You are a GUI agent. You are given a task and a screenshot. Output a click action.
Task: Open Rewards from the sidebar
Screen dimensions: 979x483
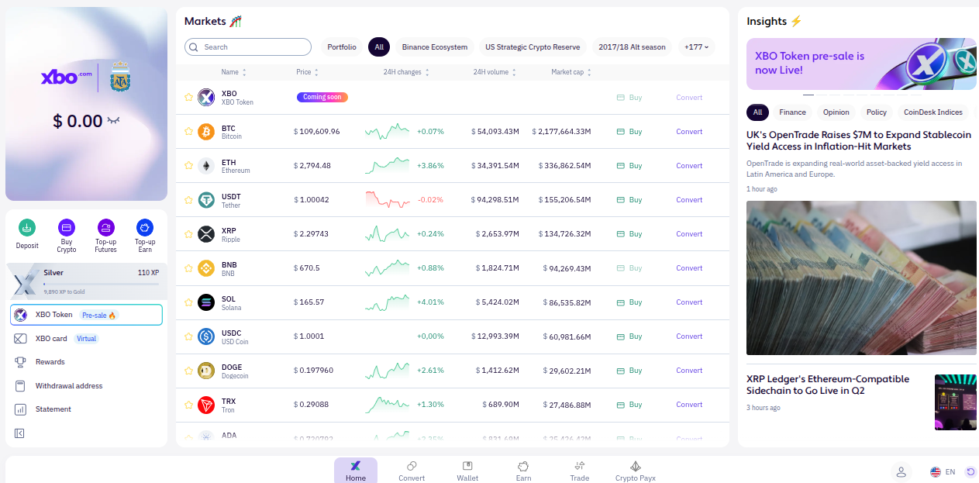[x=86, y=362]
